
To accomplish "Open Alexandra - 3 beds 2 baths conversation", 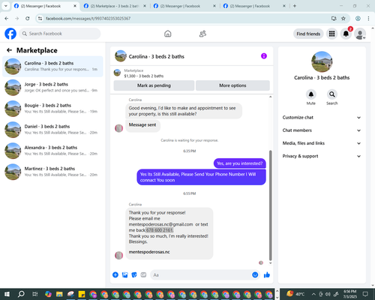I will (x=52, y=151).
